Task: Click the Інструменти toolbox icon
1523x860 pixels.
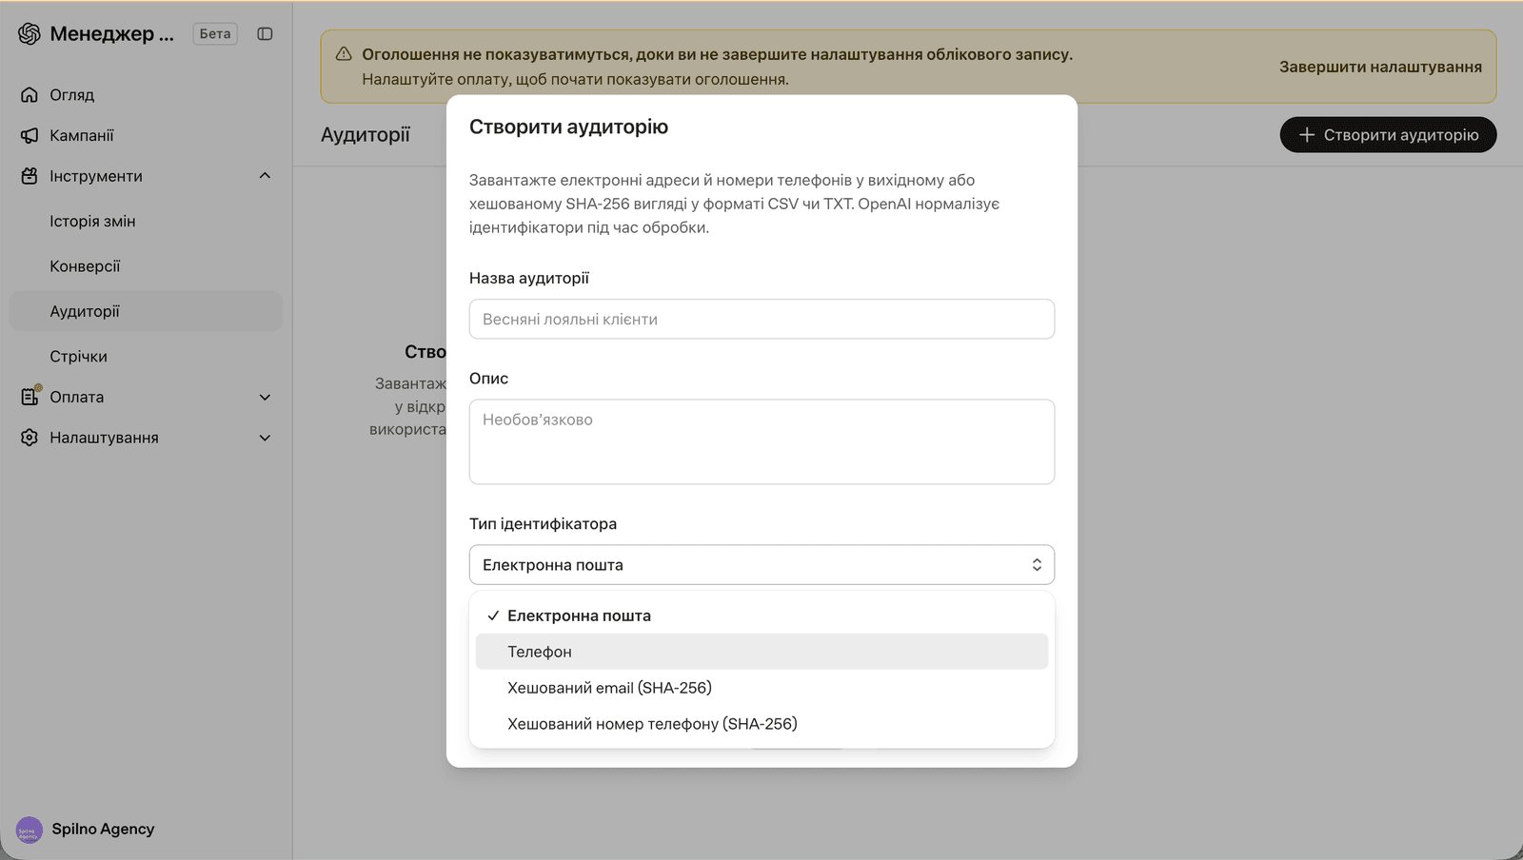Action: (30, 176)
